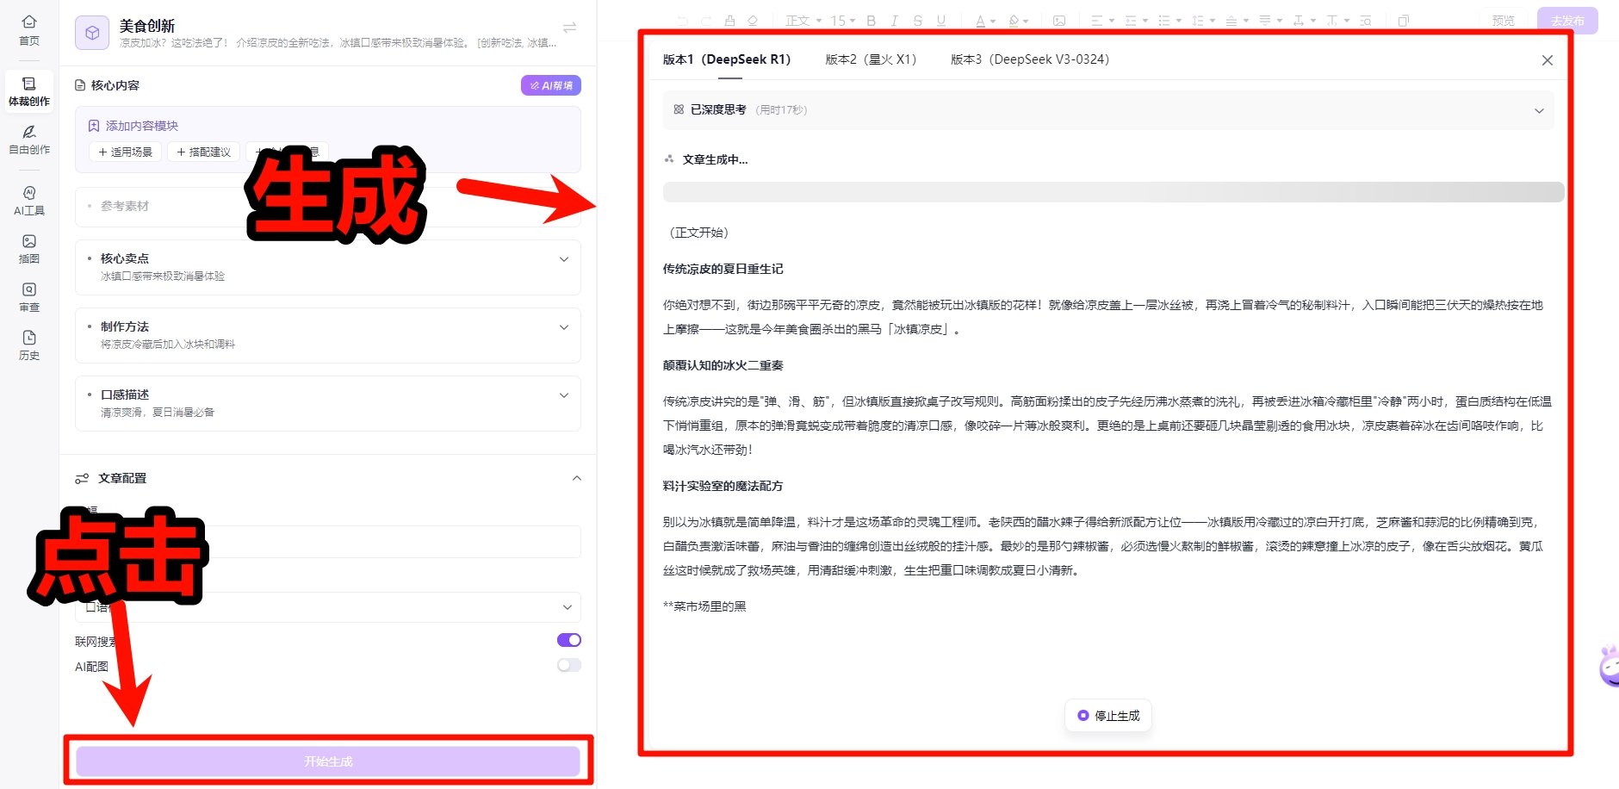Open the 历史 history sidebar icon

pos(29,345)
